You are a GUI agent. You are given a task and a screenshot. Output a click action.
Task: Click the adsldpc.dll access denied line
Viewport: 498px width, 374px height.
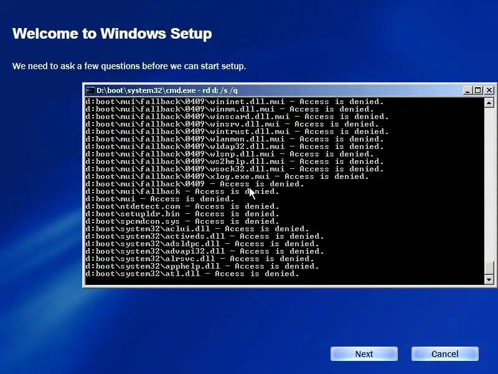[202, 244]
